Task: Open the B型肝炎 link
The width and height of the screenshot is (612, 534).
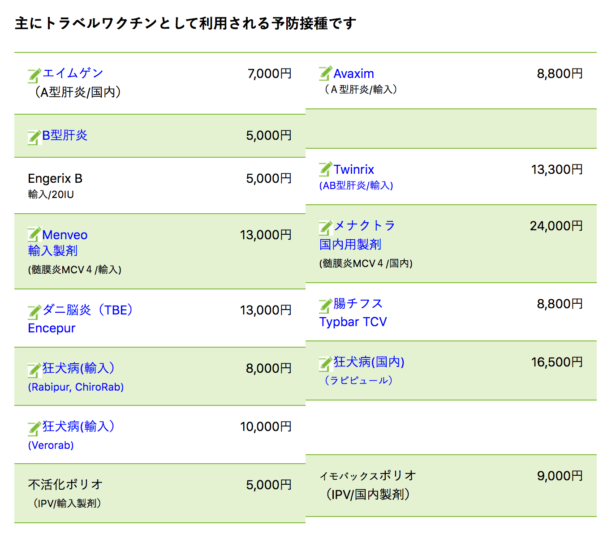Action: pos(65,135)
